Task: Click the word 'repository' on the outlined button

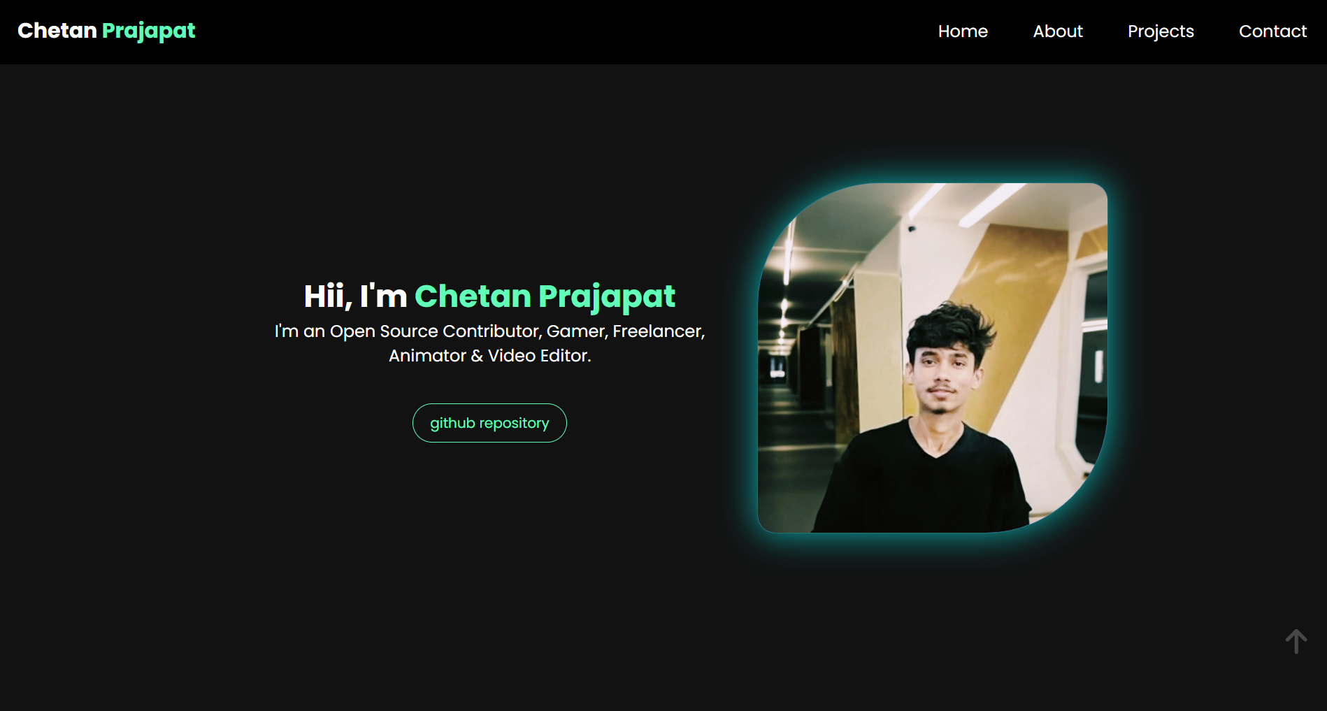Action: point(514,424)
